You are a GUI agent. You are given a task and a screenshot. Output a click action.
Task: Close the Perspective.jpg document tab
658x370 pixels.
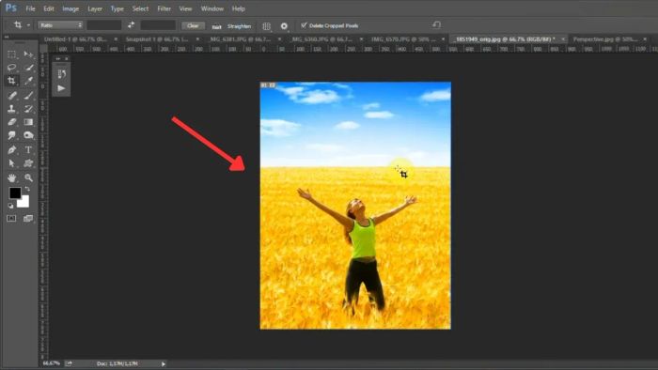645,39
